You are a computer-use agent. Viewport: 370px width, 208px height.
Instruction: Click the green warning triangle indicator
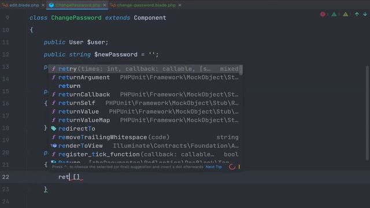click(334, 14)
